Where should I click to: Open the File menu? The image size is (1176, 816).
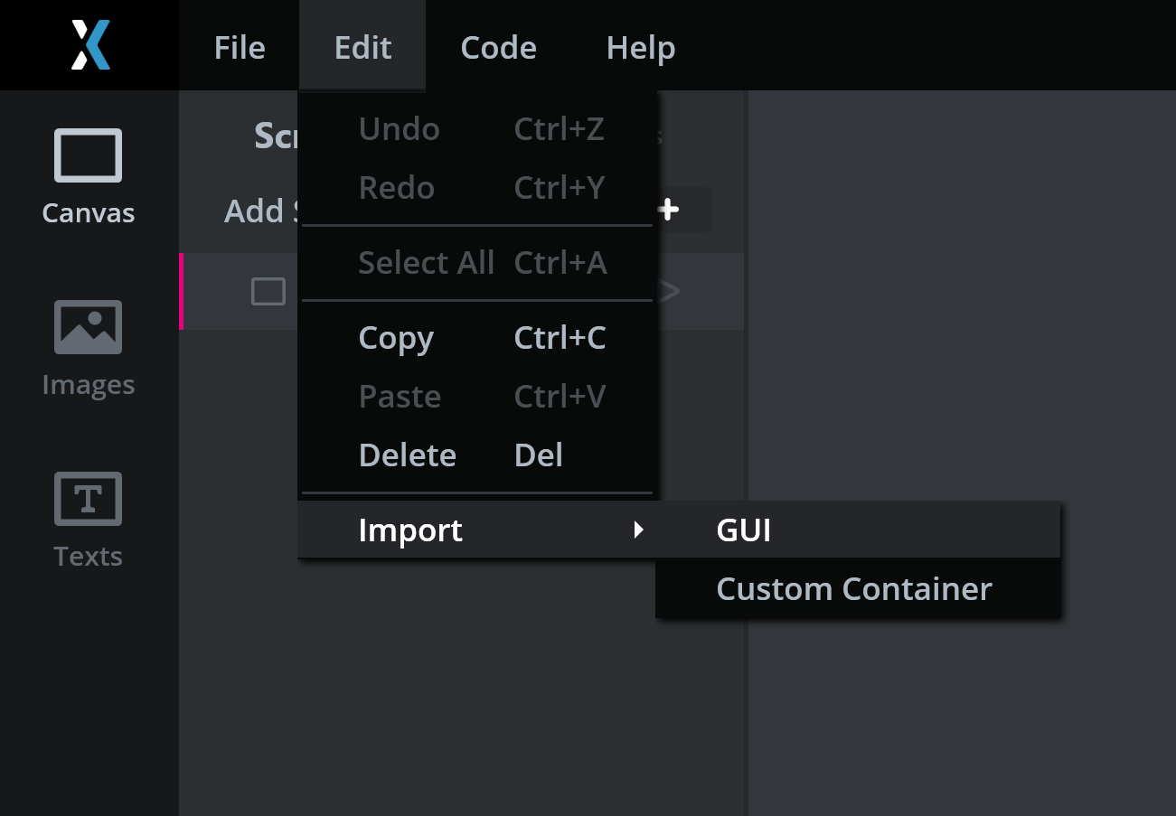click(240, 47)
